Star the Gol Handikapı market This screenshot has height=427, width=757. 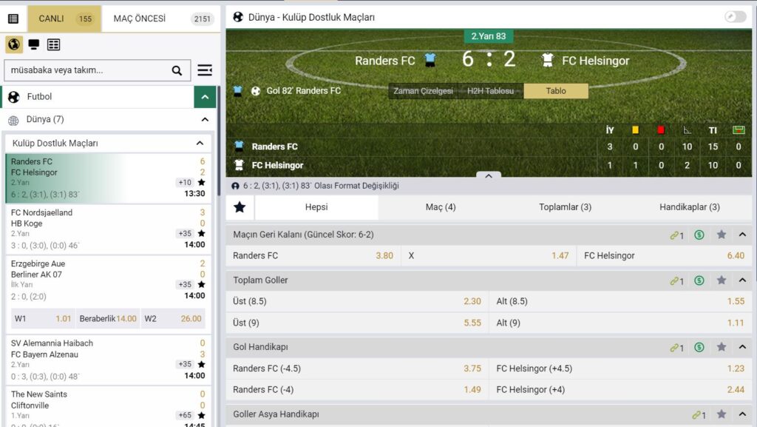point(722,346)
